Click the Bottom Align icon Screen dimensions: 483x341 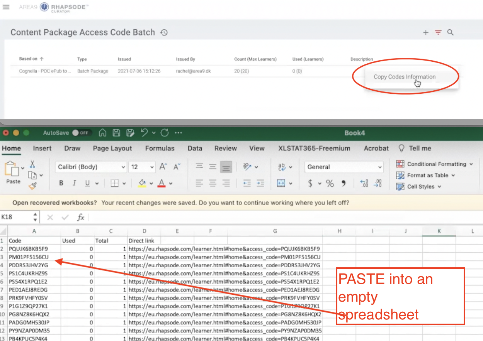tap(226, 167)
